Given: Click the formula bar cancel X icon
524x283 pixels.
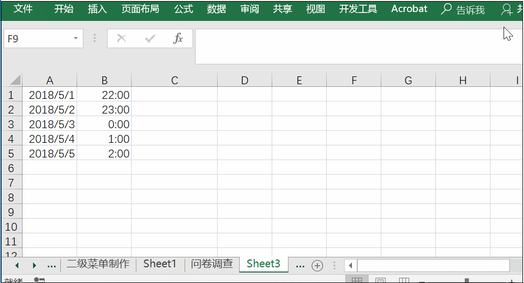Looking at the screenshot, I should coord(121,39).
